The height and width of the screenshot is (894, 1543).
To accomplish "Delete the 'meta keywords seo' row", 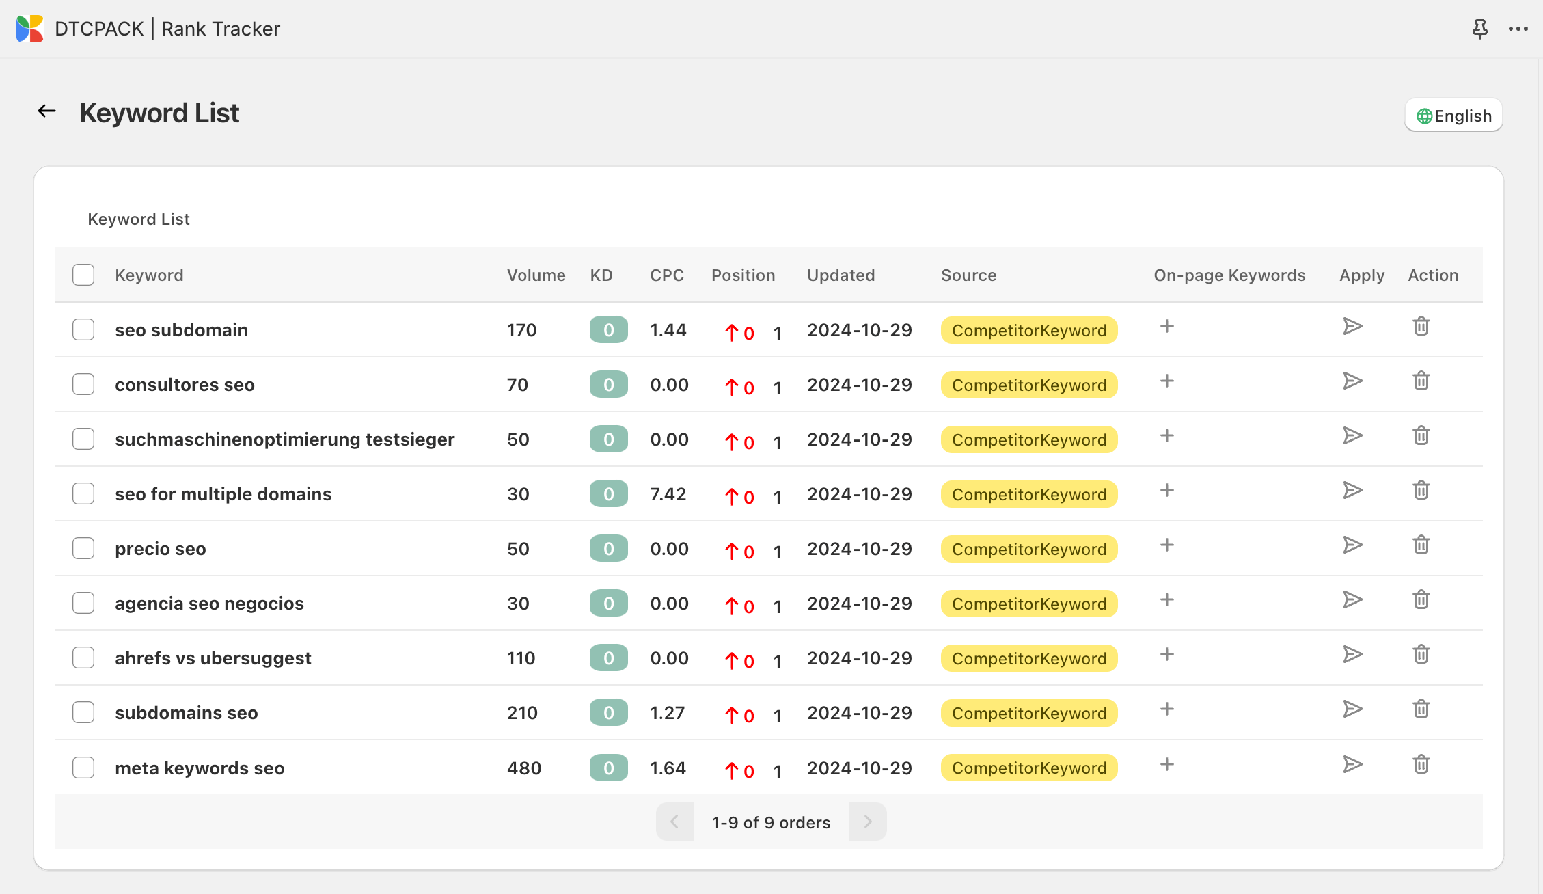I will coord(1421,764).
